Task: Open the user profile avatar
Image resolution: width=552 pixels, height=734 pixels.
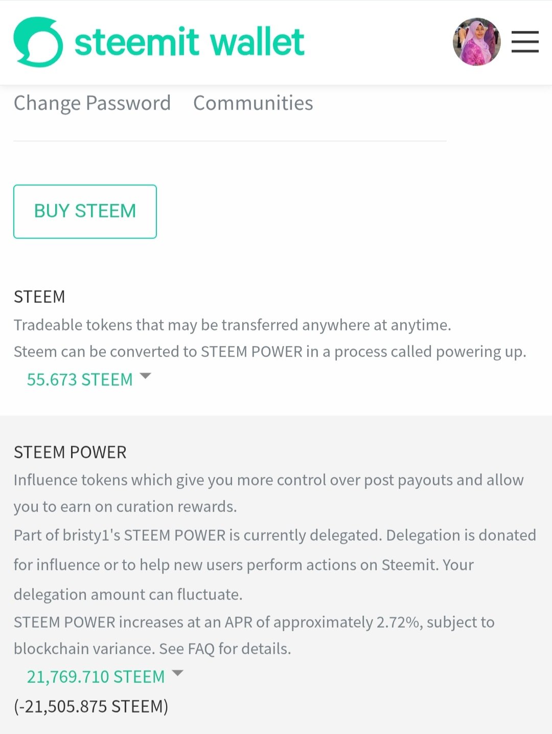Action: (x=476, y=42)
